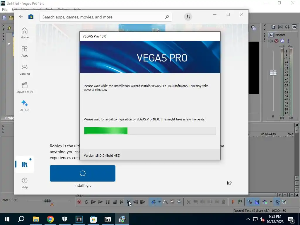The height and width of the screenshot is (225, 300).
Task: Select the Envelope Edit tool in Vegas
Action: [165, 202]
